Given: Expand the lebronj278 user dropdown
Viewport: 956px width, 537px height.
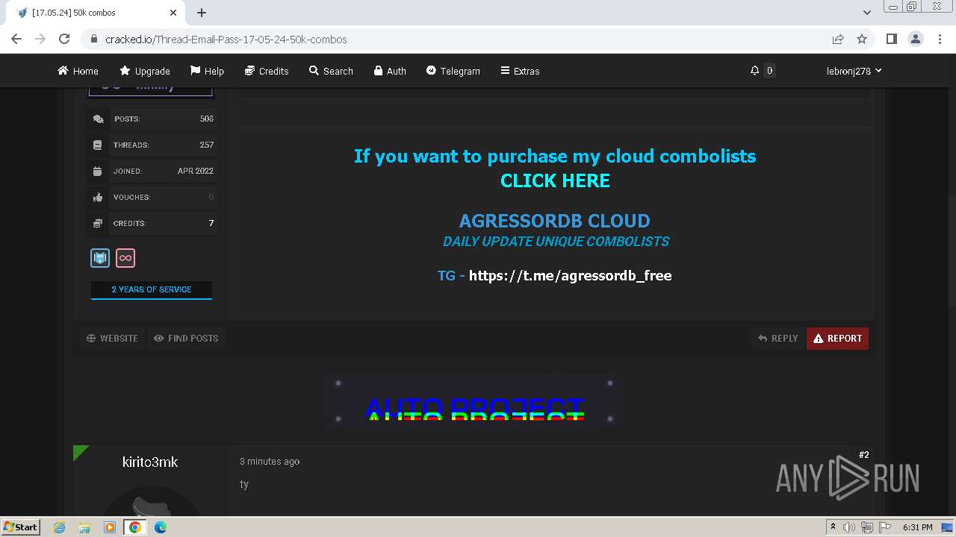Looking at the screenshot, I should [x=854, y=71].
